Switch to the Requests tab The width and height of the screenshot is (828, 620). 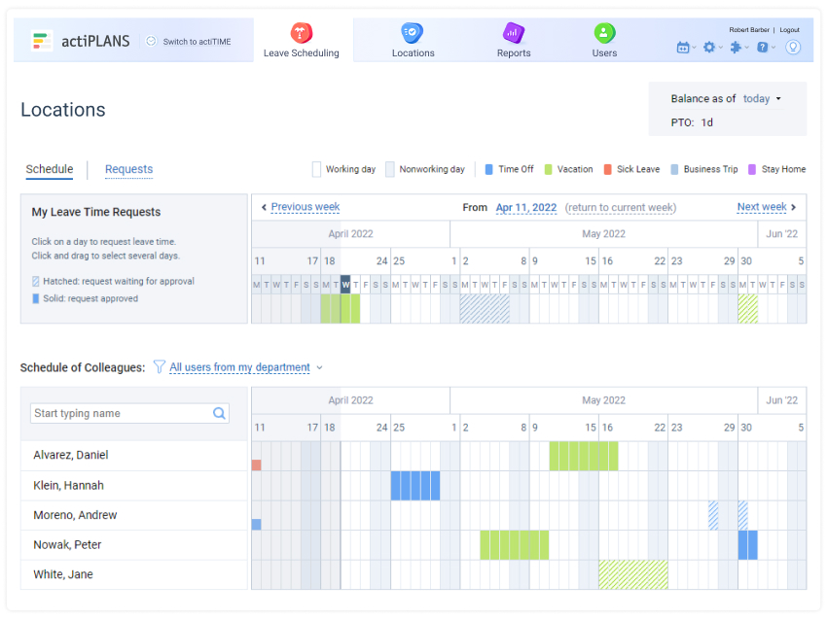pos(128,169)
